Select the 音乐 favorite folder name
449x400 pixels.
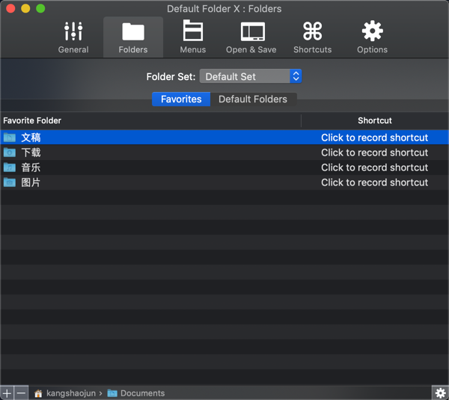click(31, 167)
